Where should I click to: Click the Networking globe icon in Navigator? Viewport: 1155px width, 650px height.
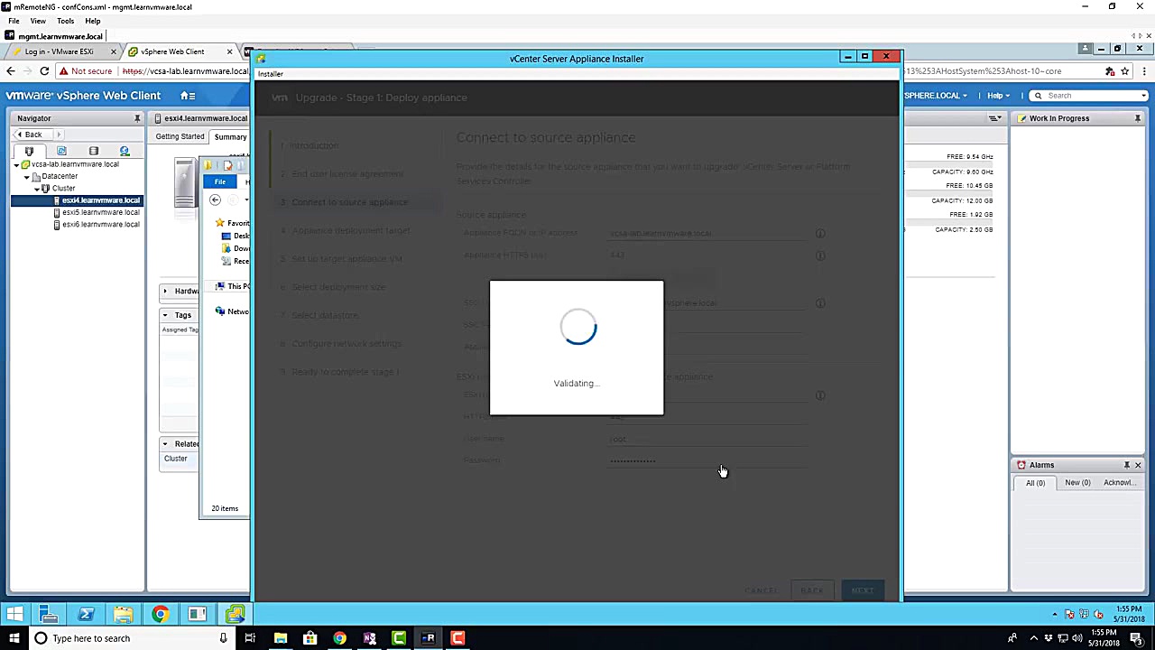[125, 151]
